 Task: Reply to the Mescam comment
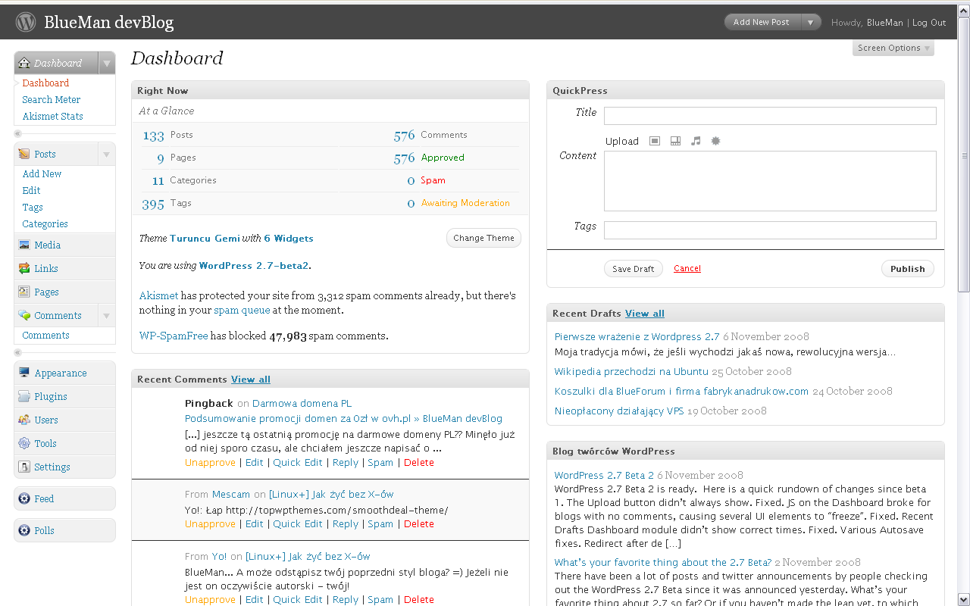click(x=346, y=523)
